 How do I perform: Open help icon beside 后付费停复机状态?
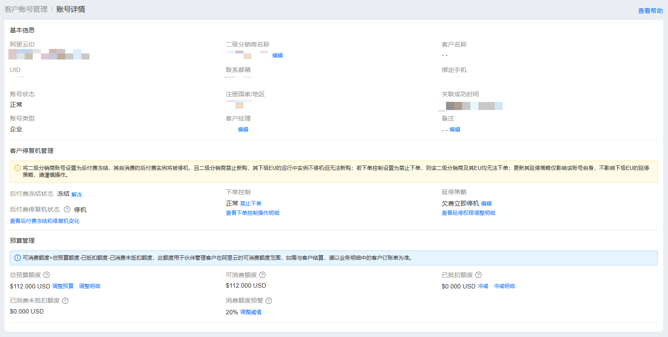coord(67,210)
